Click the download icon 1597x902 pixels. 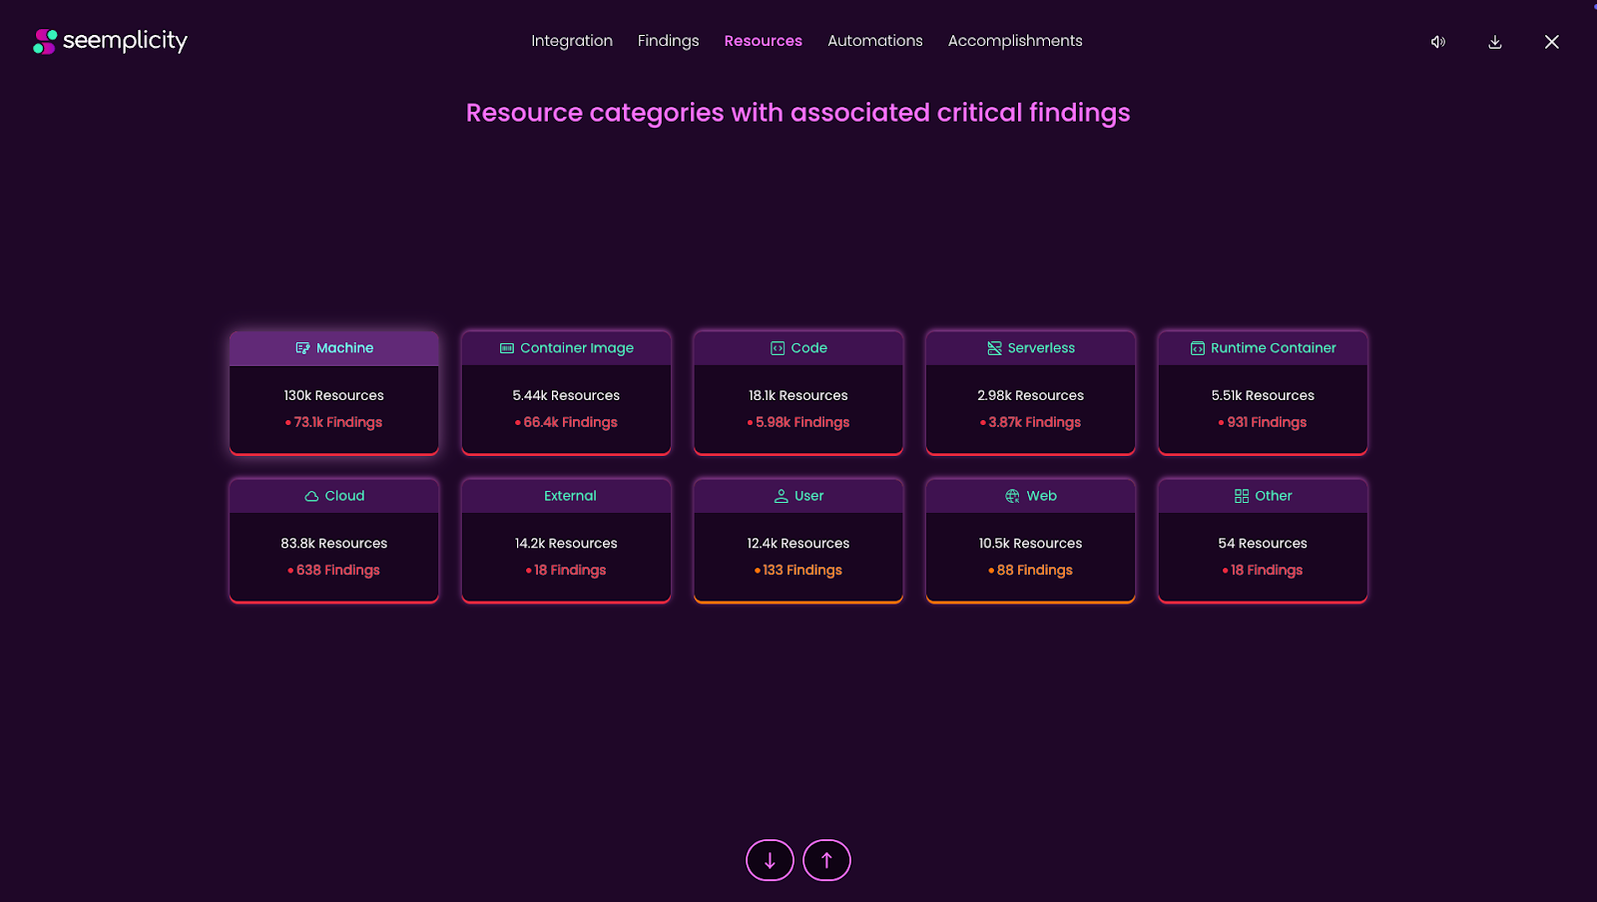1494,42
